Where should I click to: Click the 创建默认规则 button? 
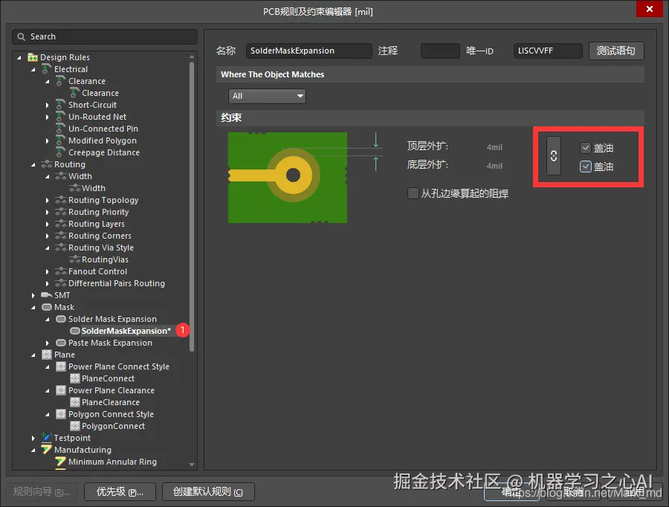[x=208, y=491]
